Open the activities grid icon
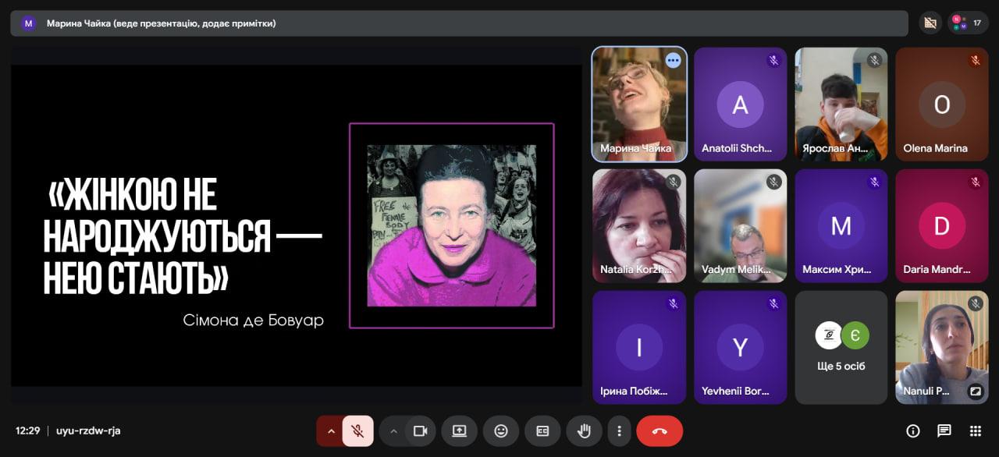999x457 pixels. point(975,431)
